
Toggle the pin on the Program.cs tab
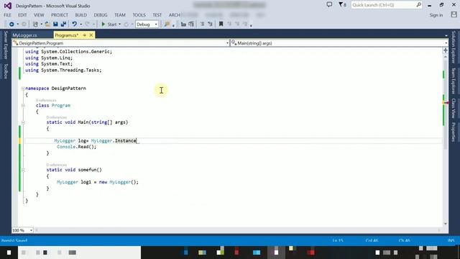[85, 35]
